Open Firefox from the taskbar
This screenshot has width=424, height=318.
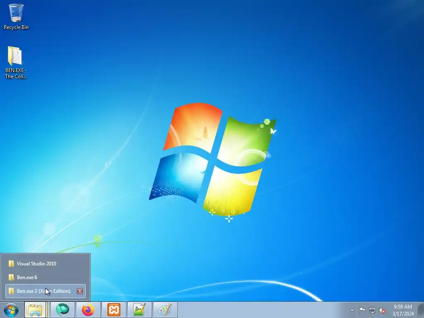pos(88,310)
